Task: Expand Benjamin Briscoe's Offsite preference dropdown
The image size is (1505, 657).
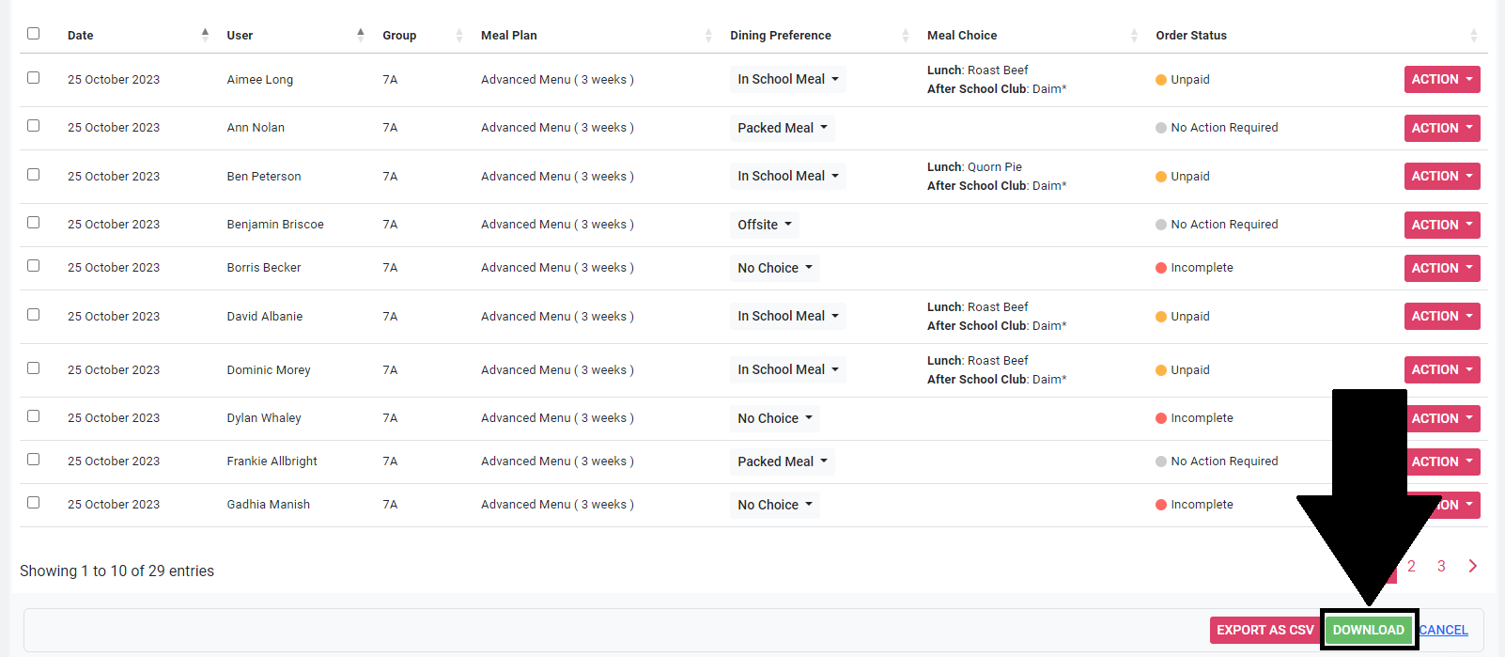Action: pyautogui.click(x=764, y=225)
